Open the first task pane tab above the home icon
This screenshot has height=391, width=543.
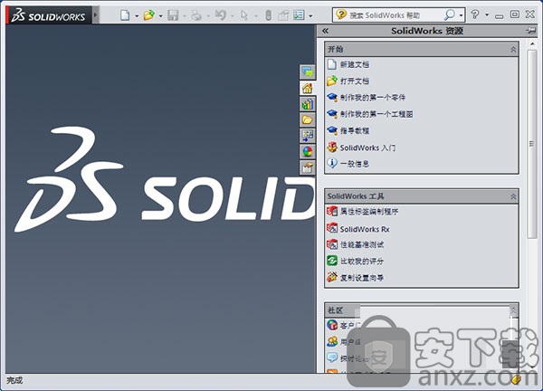(307, 72)
